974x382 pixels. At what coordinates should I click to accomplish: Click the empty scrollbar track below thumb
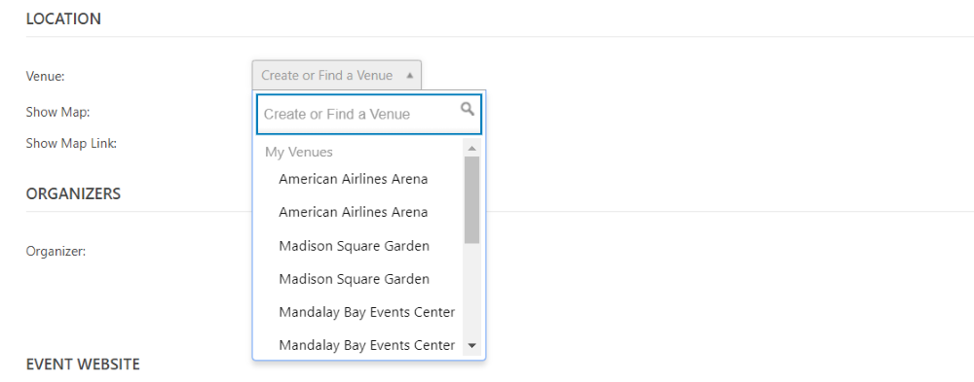click(x=471, y=291)
